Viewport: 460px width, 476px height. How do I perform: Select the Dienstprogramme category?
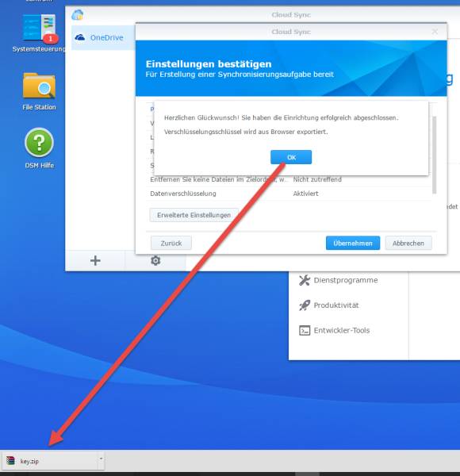(339, 280)
